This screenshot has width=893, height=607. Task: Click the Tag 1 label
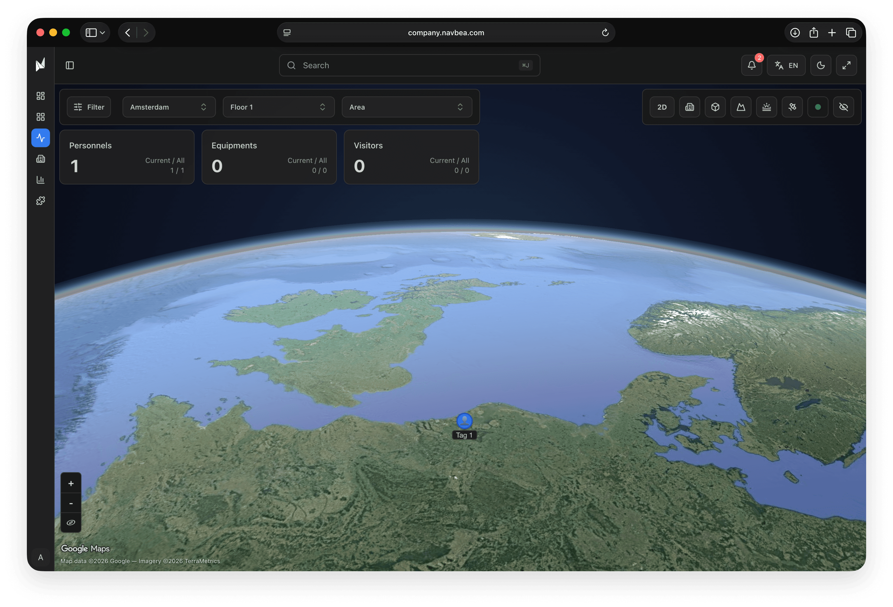point(464,435)
